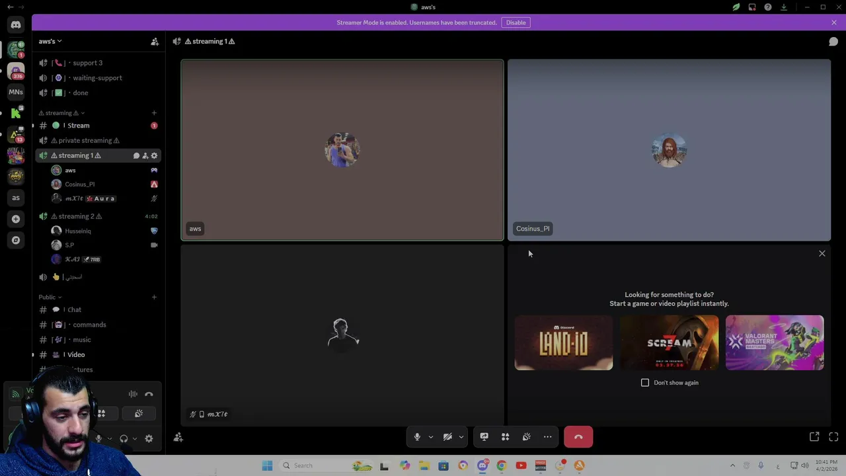Collapse the streaming category

coord(61,113)
